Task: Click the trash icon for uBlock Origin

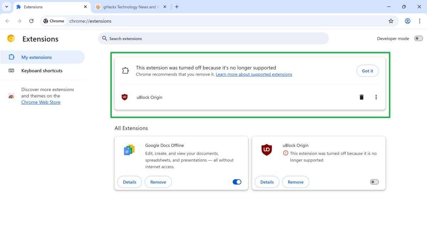Action: pos(362,97)
